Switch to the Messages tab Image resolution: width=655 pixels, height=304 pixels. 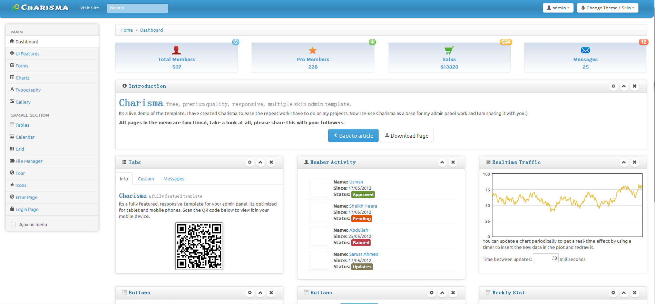(x=174, y=179)
